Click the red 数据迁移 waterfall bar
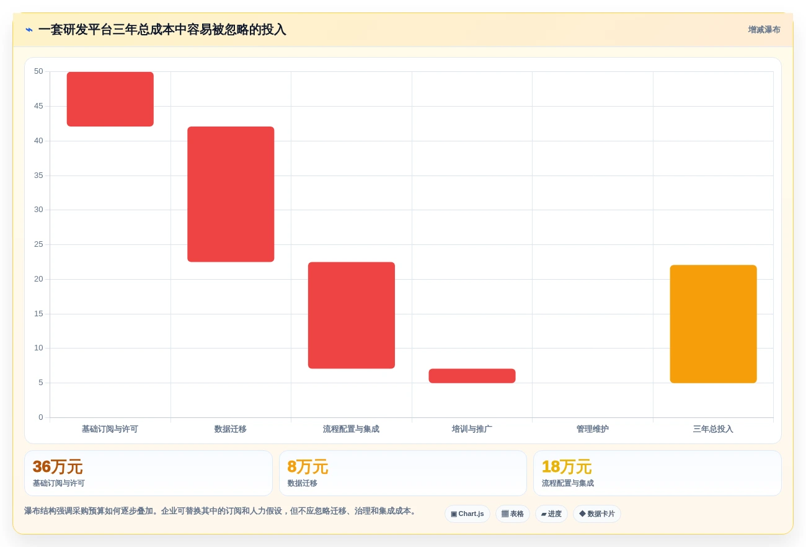806x547 pixels. [x=231, y=194]
